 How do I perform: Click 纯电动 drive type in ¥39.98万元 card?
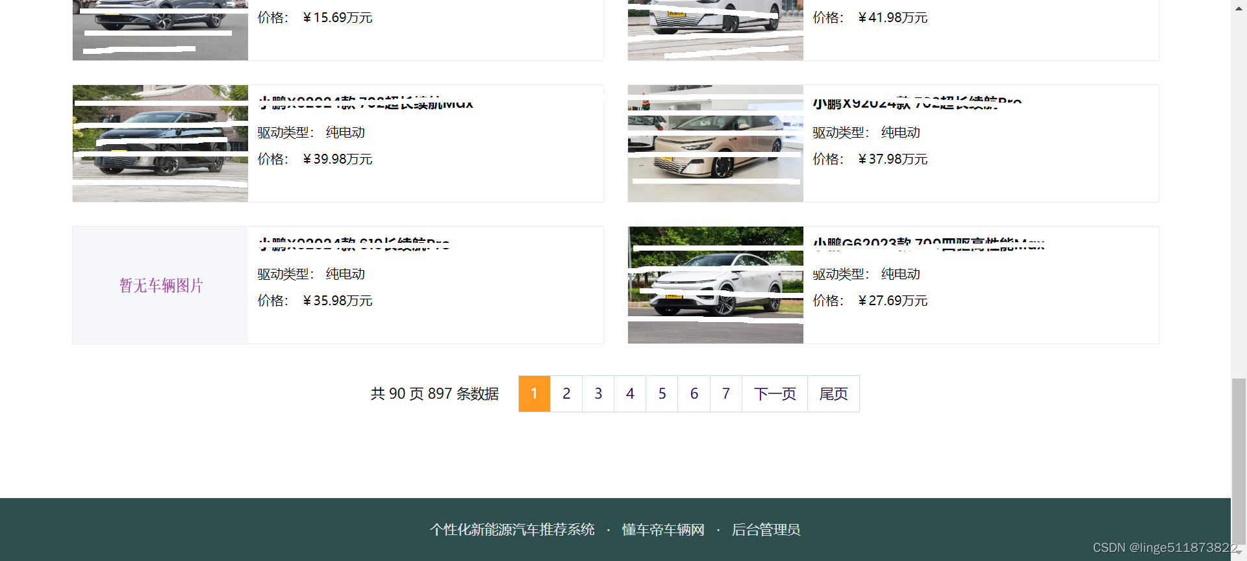tap(346, 132)
